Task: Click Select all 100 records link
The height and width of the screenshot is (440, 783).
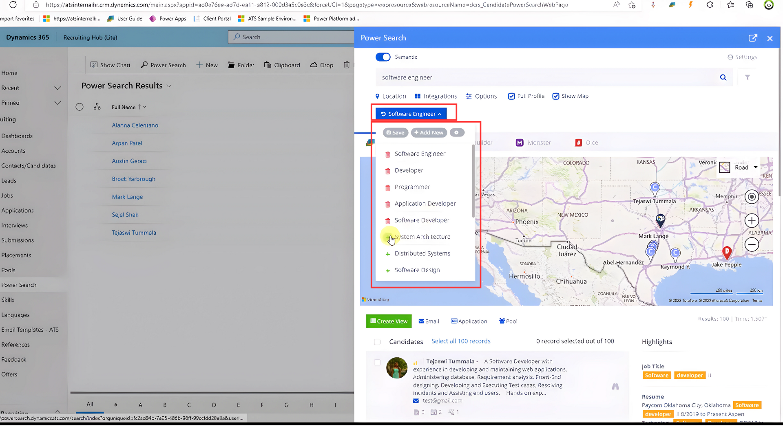Action: tap(461, 341)
